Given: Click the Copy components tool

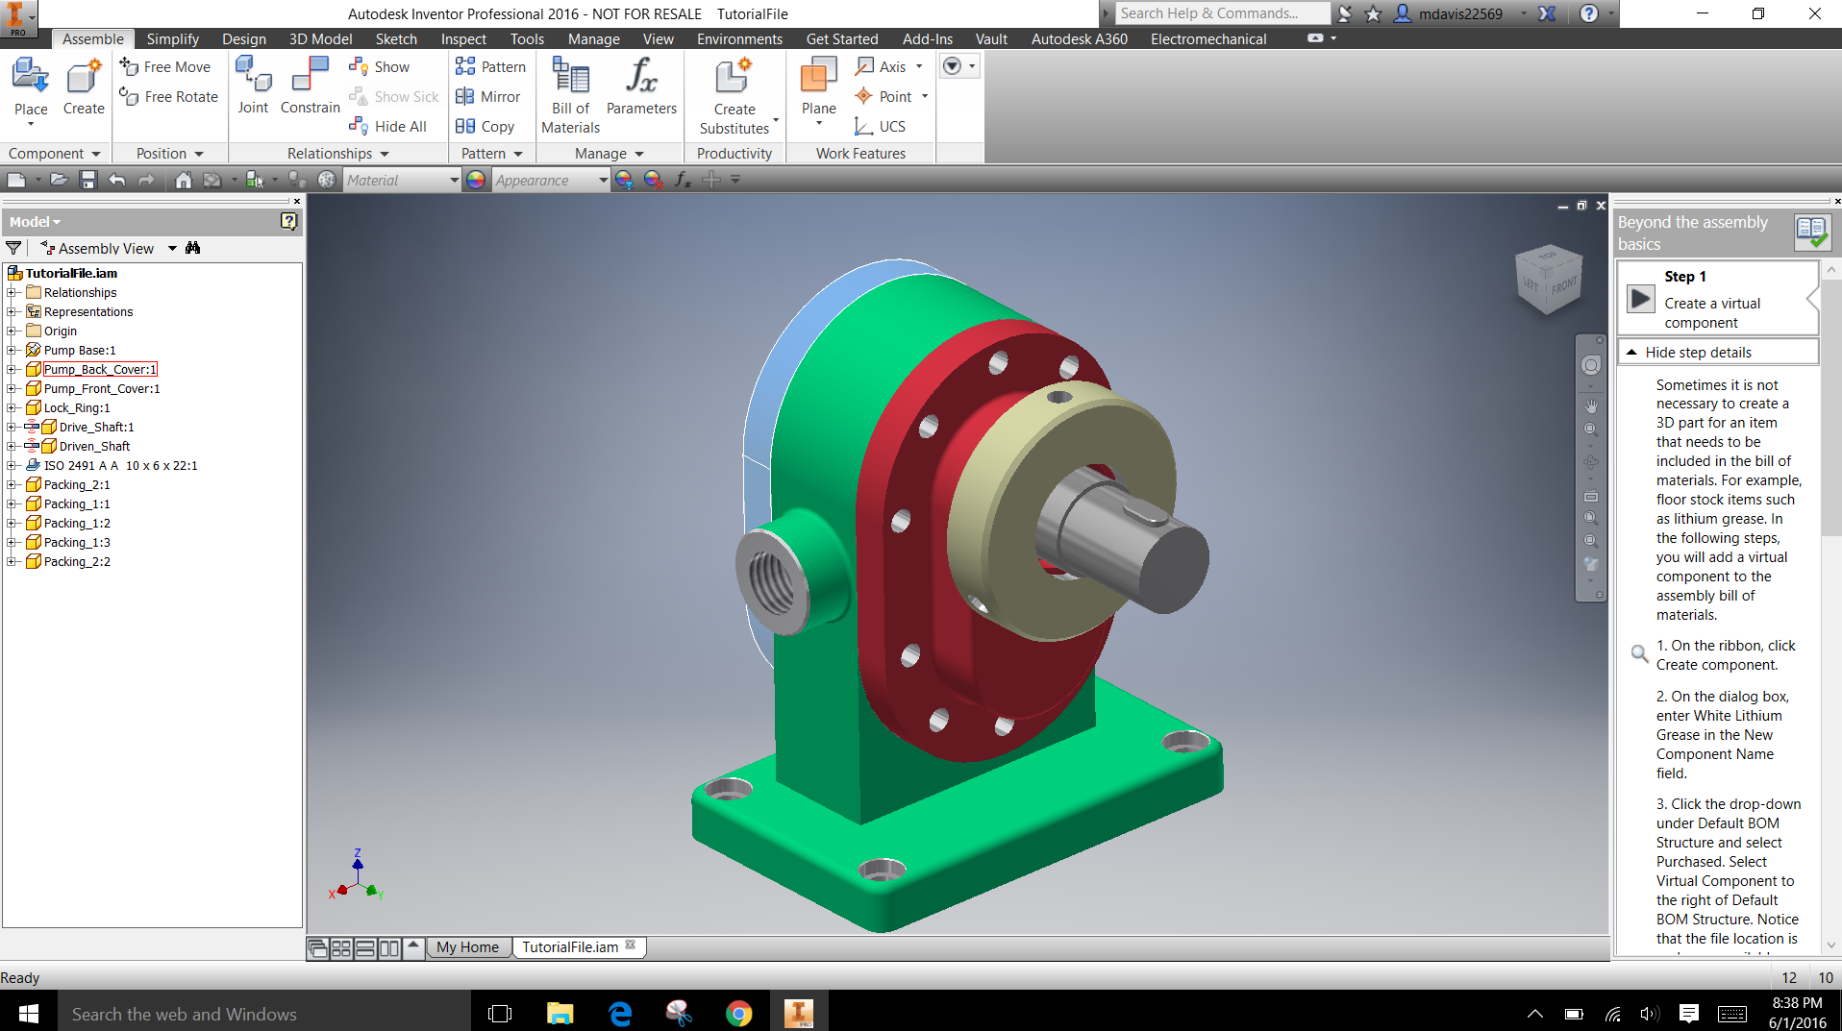Looking at the screenshot, I should coord(485,126).
